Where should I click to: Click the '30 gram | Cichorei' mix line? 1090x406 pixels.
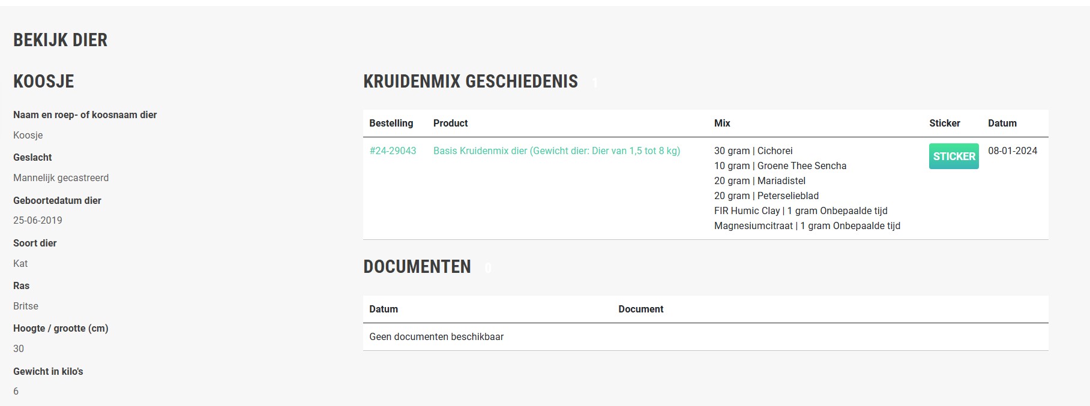click(x=753, y=151)
